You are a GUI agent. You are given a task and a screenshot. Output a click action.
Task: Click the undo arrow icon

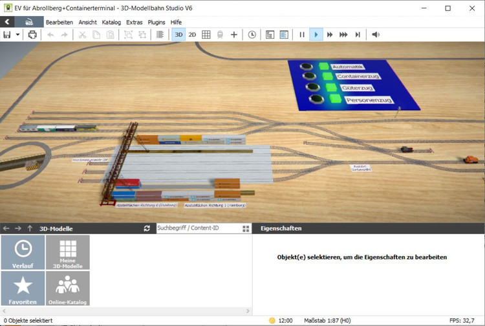(x=50, y=35)
